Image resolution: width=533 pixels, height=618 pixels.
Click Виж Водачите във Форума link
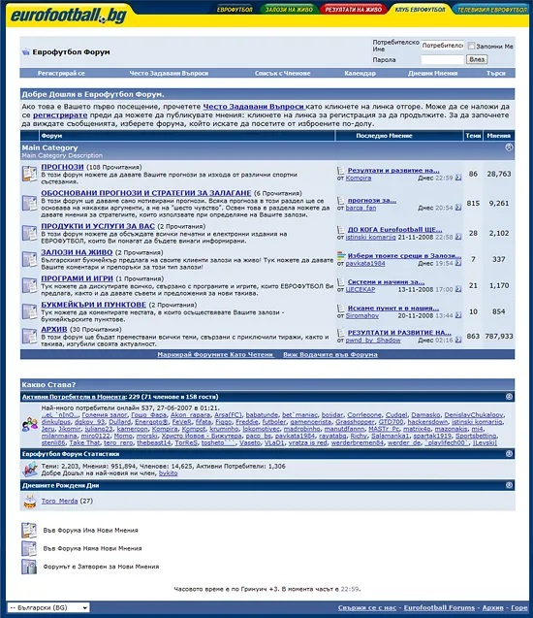point(330,354)
